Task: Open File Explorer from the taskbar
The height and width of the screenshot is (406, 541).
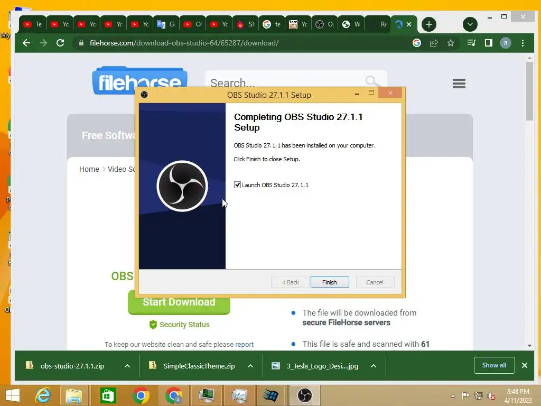Action: click(74, 395)
